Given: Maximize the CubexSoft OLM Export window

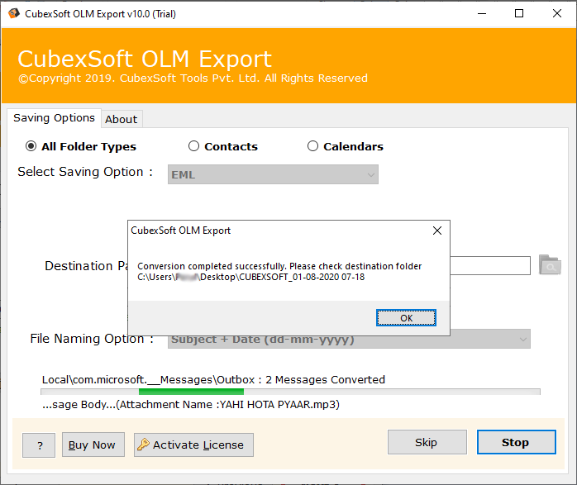Looking at the screenshot, I should [519, 13].
